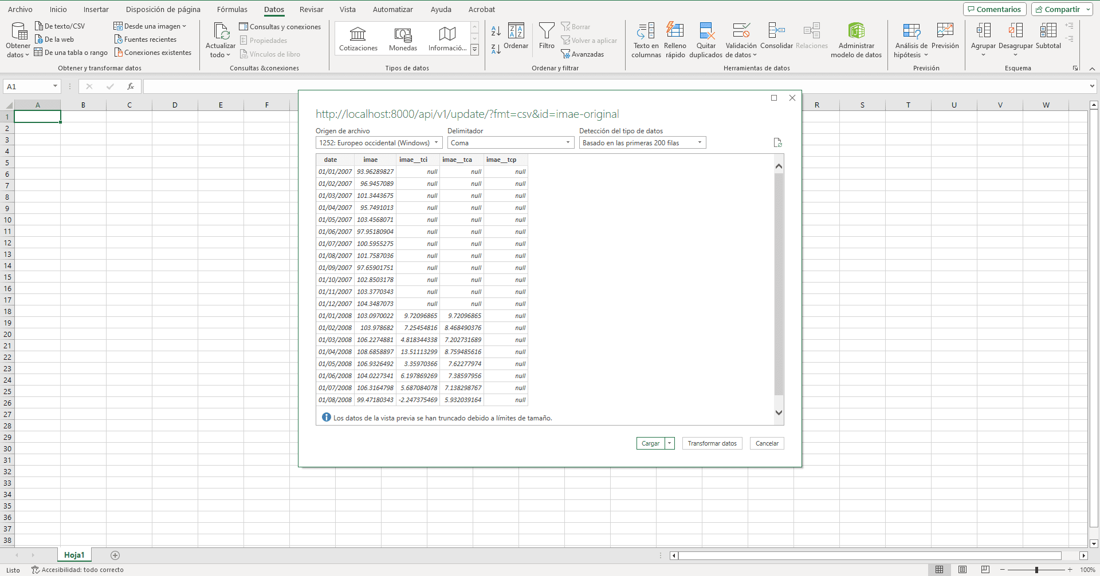
Task: Click the Obtener datos icon
Action: coord(18,40)
